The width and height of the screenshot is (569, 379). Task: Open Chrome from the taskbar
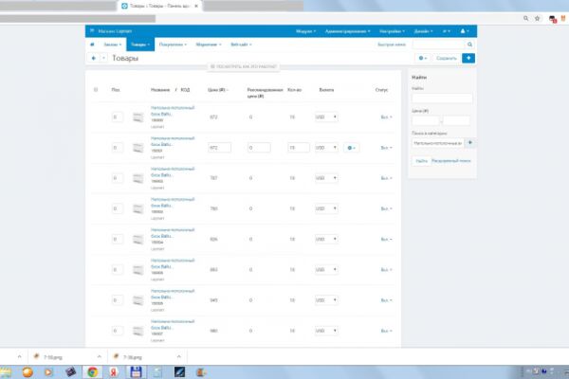click(x=93, y=372)
